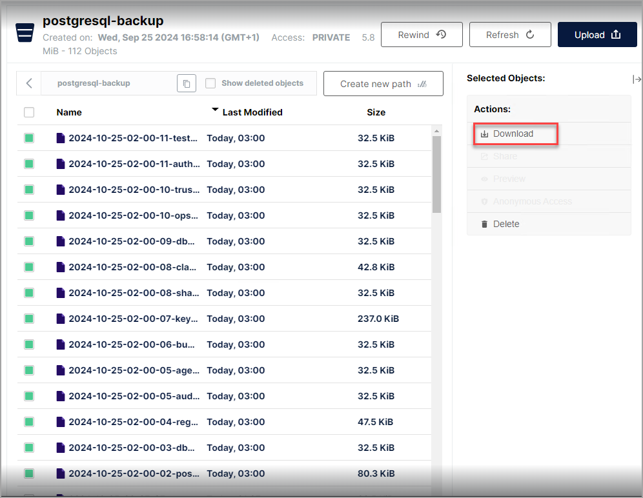This screenshot has width=643, height=498.
Task: Choose Delete from the Actions list
Action: click(506, 224)
